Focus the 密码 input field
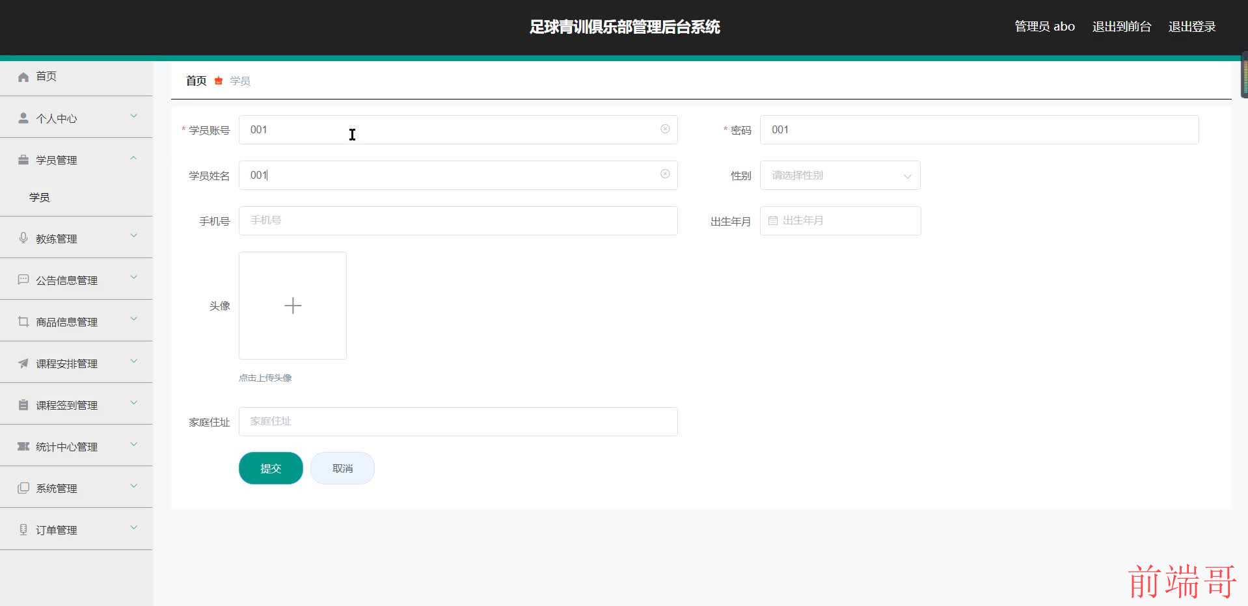This screenshot has height=606, width=1248. pos(979,129)
